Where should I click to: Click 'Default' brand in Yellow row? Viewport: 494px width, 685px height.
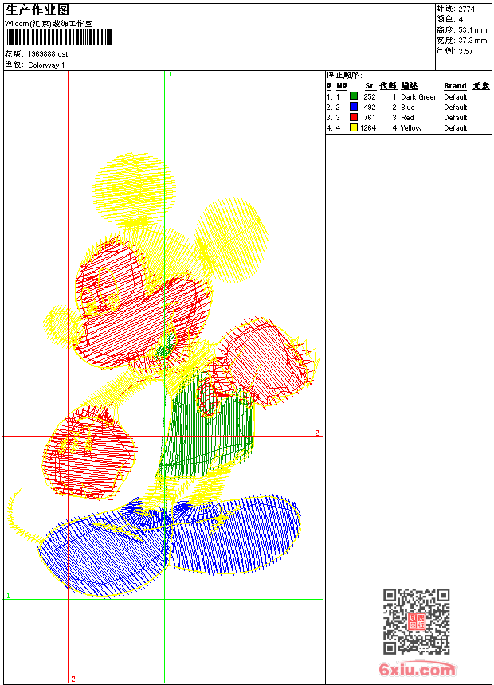(456, 128)
